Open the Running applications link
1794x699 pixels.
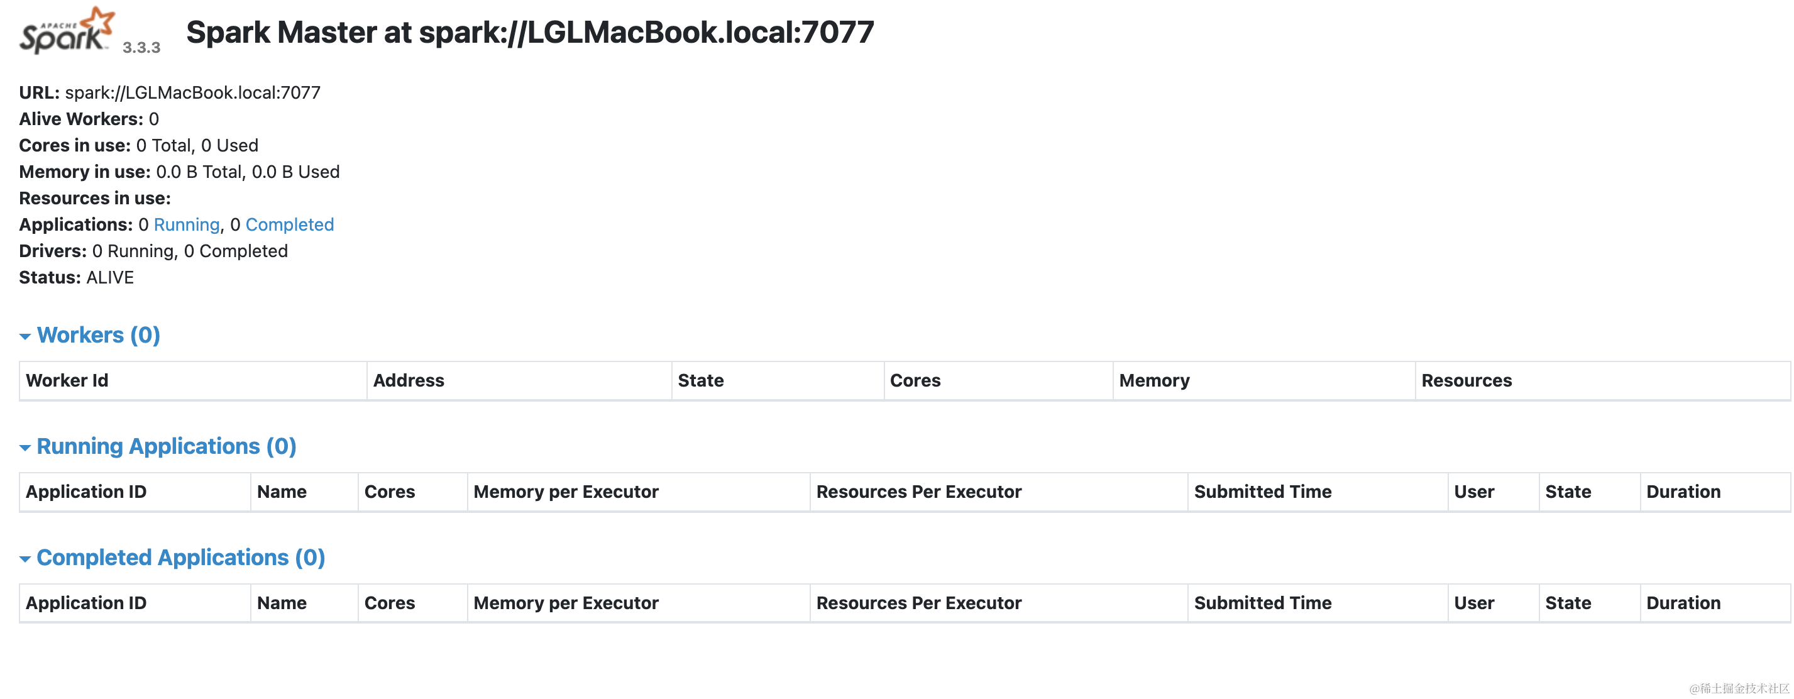coord(186,224)
